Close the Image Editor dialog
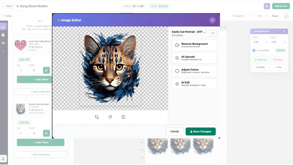Image resolution: width=293 pixels, height=165 pixels. tap(212, 20)
